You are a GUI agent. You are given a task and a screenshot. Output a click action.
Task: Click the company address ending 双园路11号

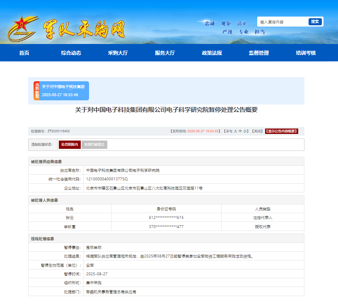pos(144,188)
